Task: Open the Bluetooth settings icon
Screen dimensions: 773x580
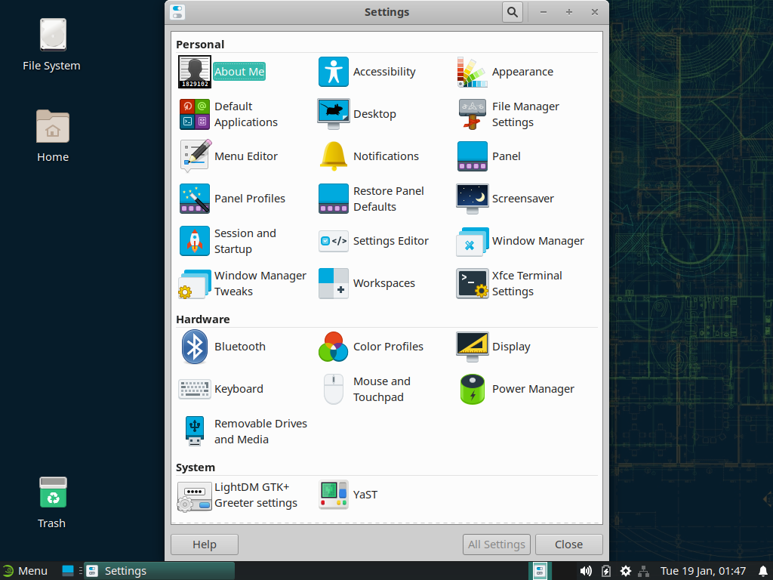Action: pos(195,347)
